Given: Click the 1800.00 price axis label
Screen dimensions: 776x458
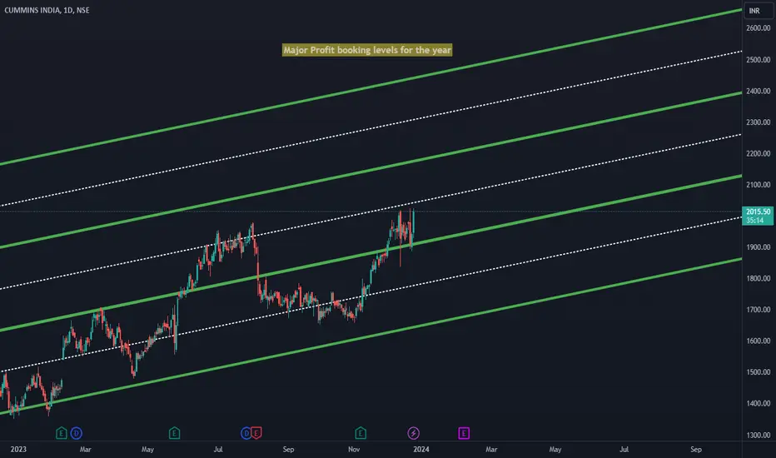Looking at the screenshot, I should (759, 278).
